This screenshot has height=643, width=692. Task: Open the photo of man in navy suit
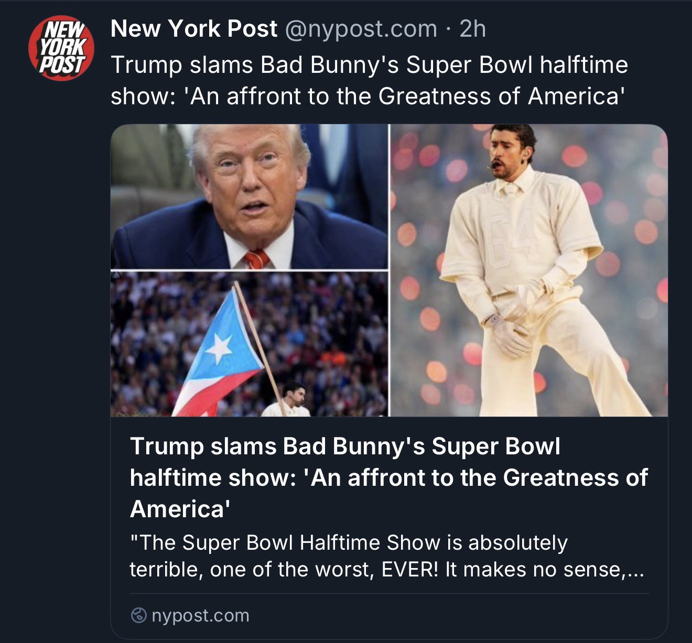(249, 197)
